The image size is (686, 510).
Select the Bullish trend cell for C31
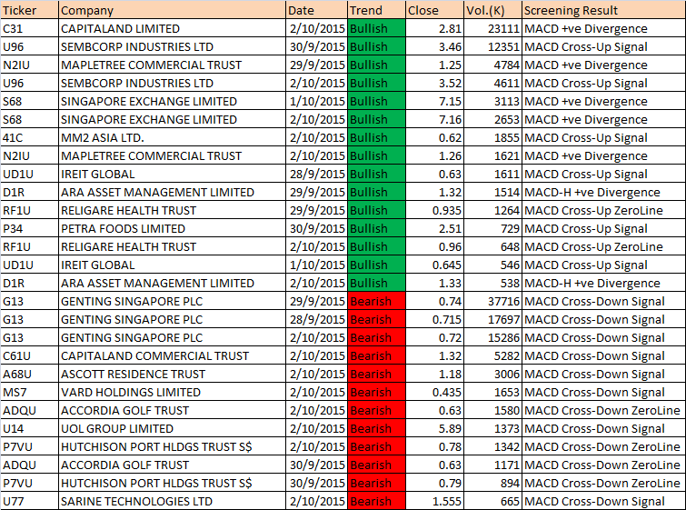click(377, 28)
